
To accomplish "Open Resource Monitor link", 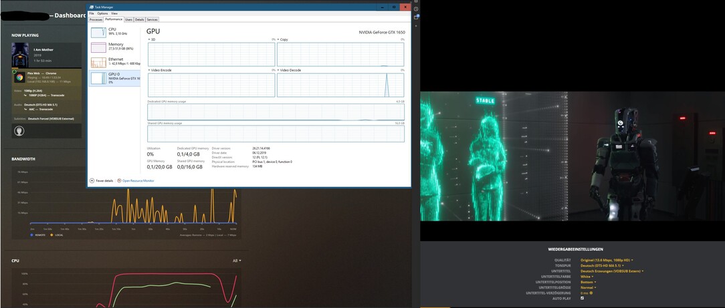I will [138, 181].
